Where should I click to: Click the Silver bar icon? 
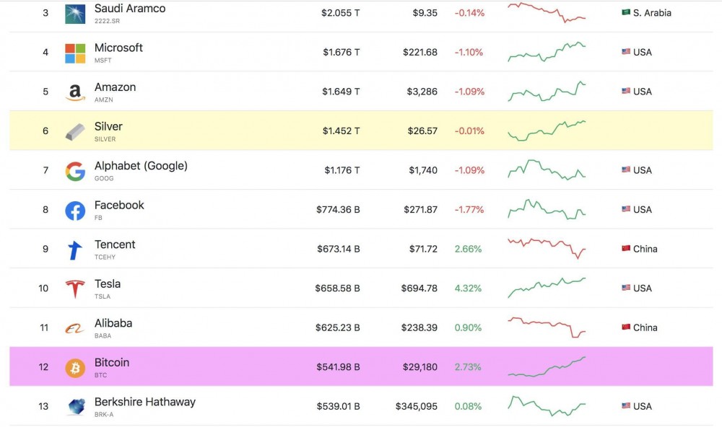click(75, 131)
